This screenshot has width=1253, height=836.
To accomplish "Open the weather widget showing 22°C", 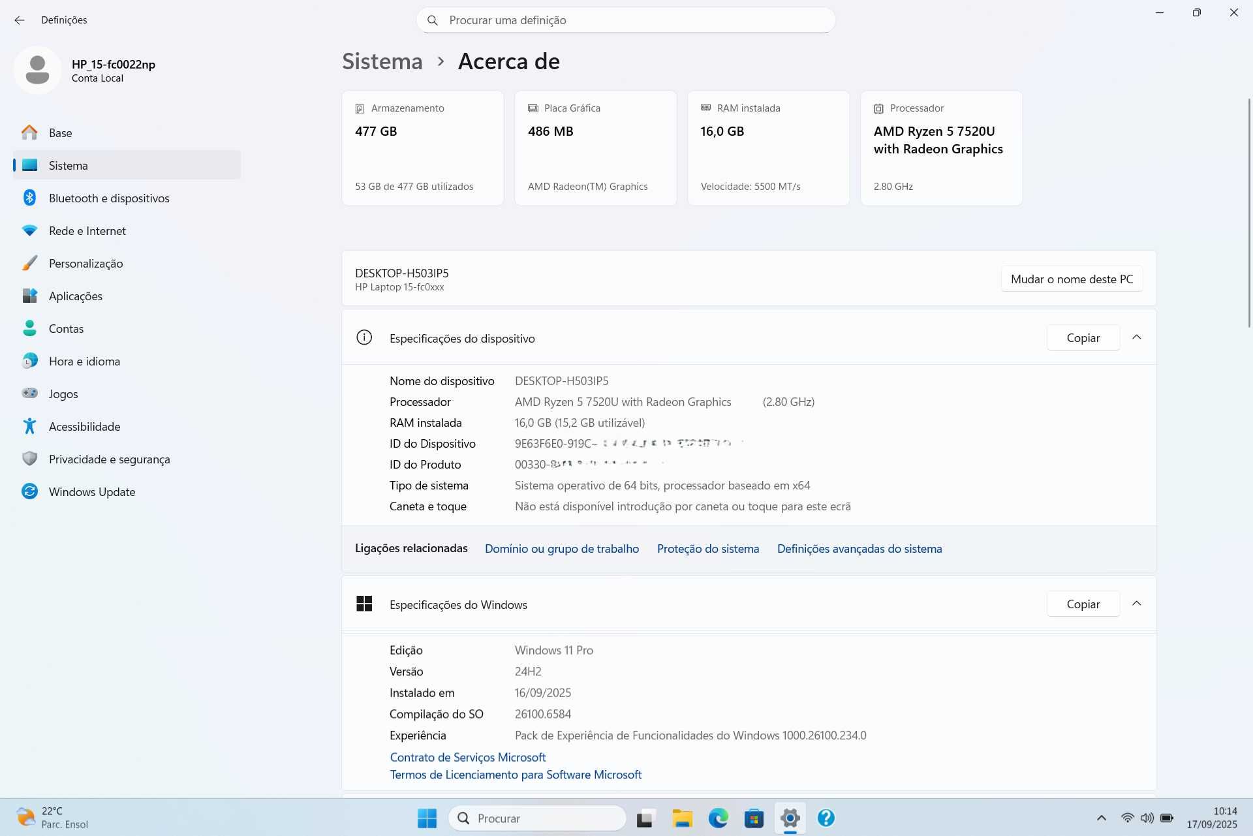I will point(52,818).
